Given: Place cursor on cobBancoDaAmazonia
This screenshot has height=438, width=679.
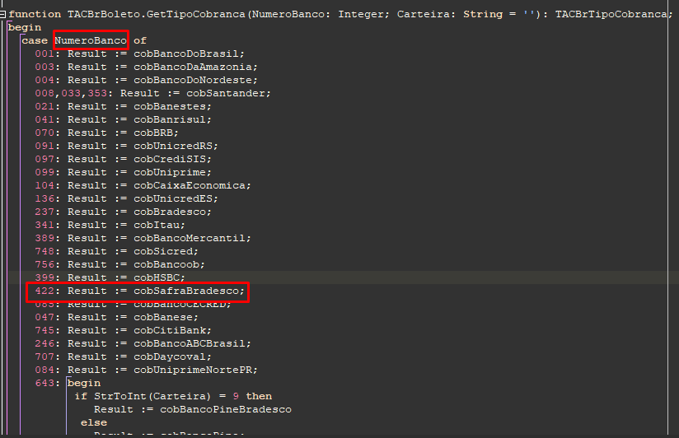Looking at the screenshot, I should click(193, 67).
